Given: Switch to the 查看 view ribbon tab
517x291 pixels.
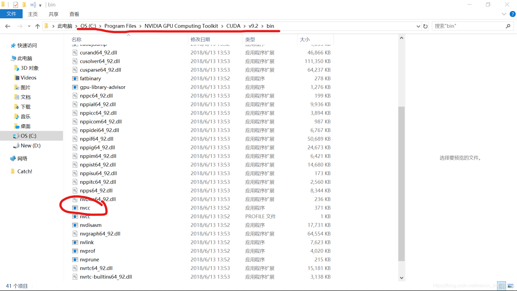Looking at the screenshot, I should [x=74, y=14].
